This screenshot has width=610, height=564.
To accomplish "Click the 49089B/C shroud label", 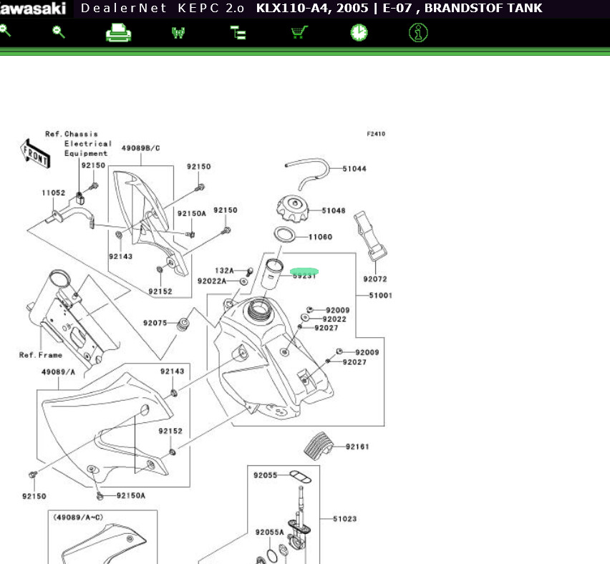I will click(140, 148).
